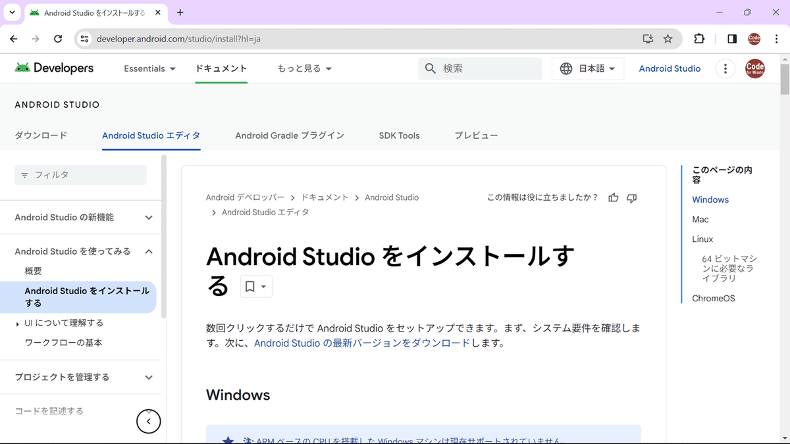Open the プレビュー tab
790x444 pixels.
(x=476, y=136)
